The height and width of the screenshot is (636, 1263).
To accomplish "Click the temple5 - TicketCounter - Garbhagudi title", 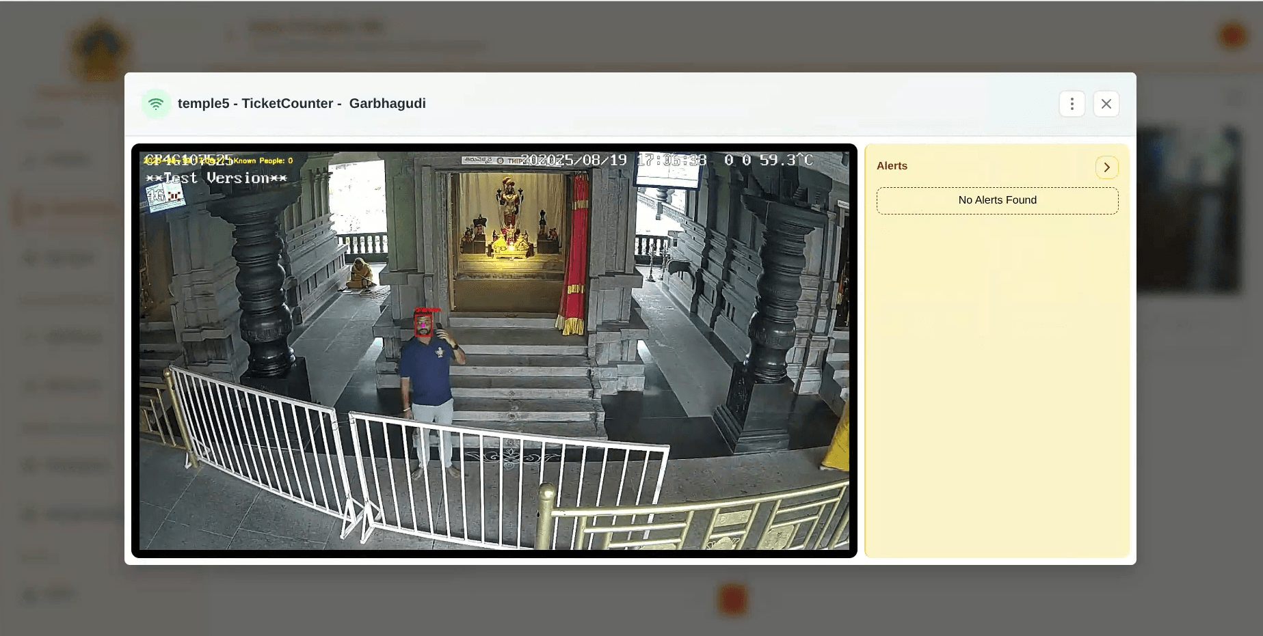I will [x=302, y=104].
